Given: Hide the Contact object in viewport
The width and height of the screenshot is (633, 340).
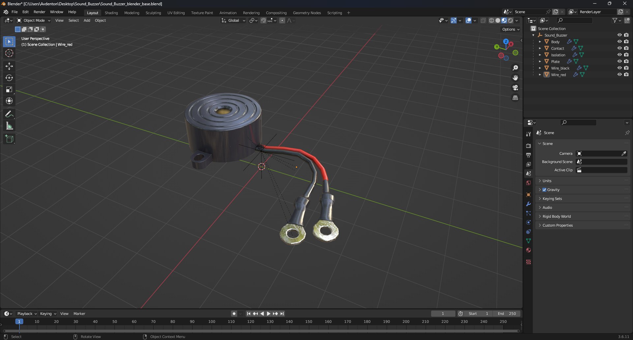Looking at the screenshot, I should pyautogui.click(x=619, y=48).
